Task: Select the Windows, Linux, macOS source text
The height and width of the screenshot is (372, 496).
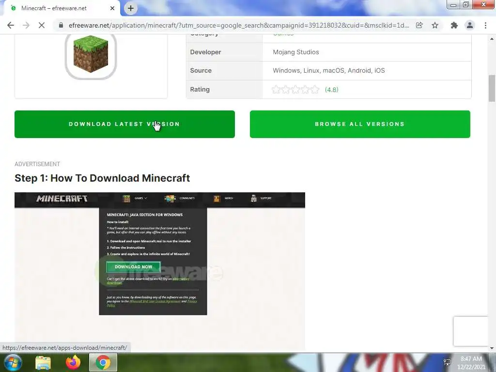Action: 329,70
